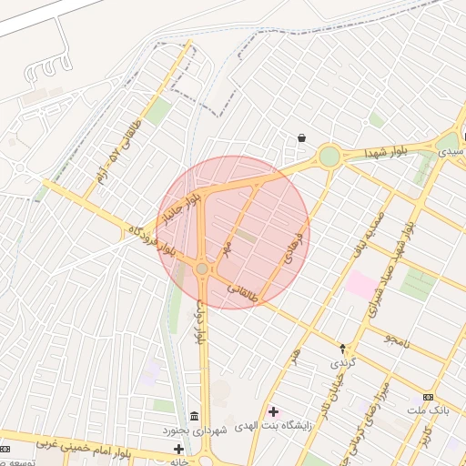Select the monument icon above گرندی
The image size is (466, 466).
point(342,349)
